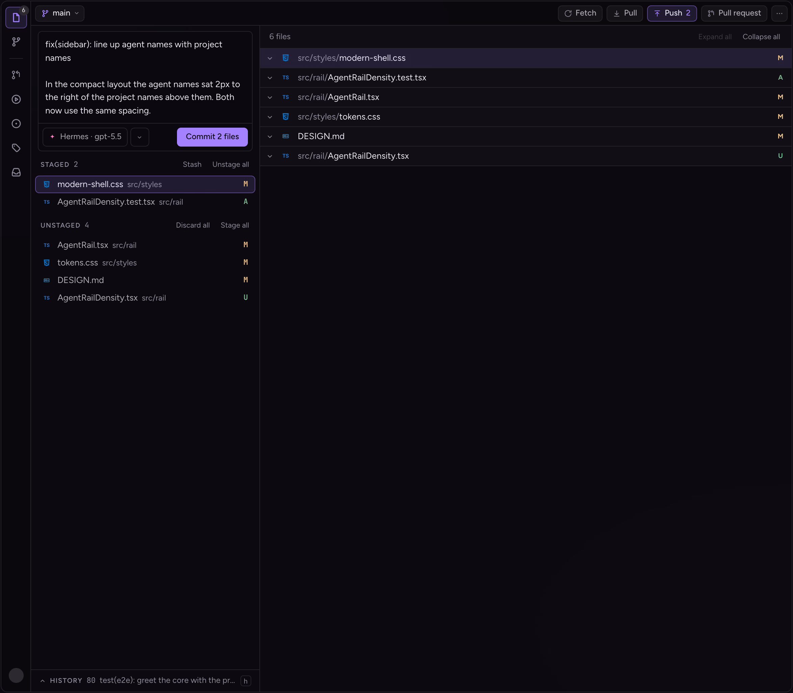Click history entry test(e2e): greet the core
Viewport: 793px width, 693px height.
pos(167,681)
